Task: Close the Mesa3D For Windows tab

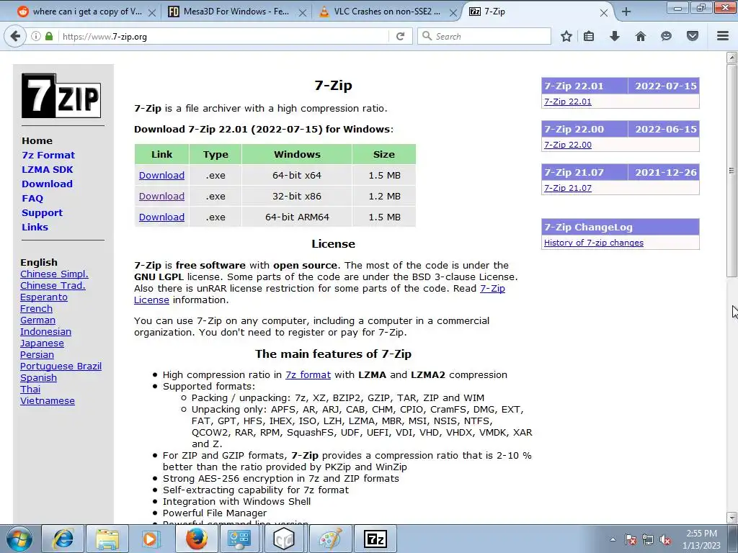Action: click(303, 13)
